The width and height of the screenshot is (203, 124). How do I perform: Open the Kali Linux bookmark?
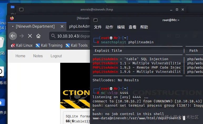pos(22,45)
